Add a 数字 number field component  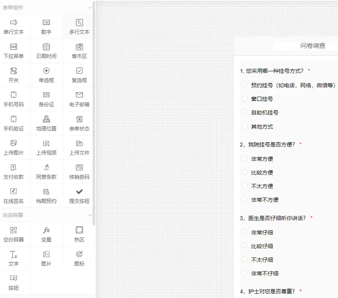pyautogui.click(x=47, y=27)
